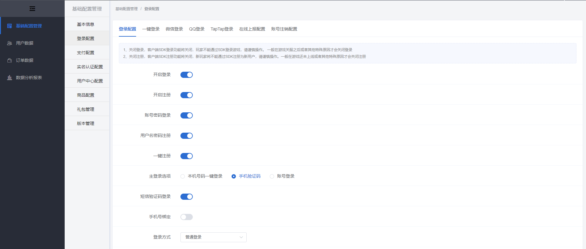Enable the 手机号绑定 switch
The height and width of the screenshot is (249, 586).
coord(187,217)
